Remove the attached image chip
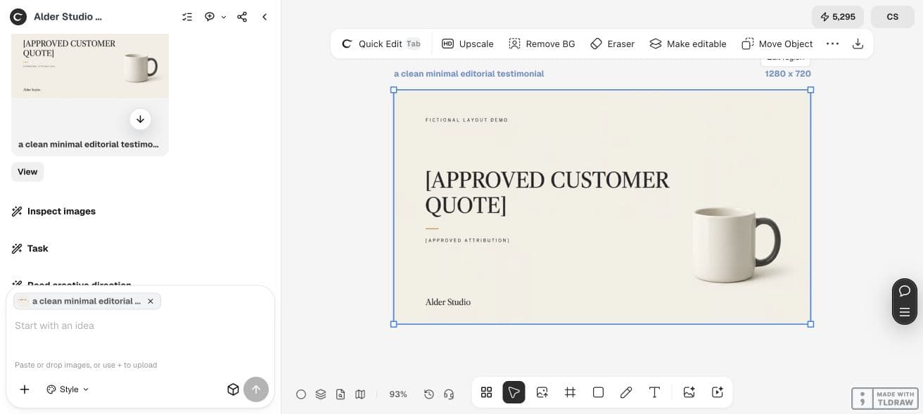The width and height of the screenshot is (923, 414). [x=151, y=301]
